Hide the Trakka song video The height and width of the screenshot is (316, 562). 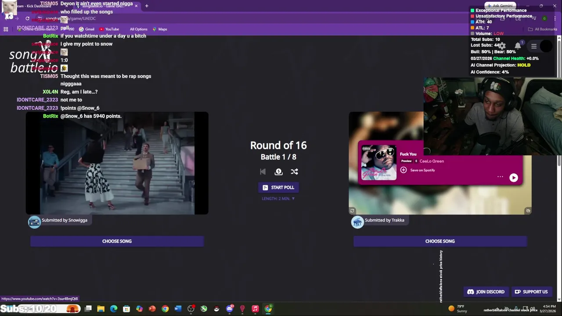click(x=528, y=211)
